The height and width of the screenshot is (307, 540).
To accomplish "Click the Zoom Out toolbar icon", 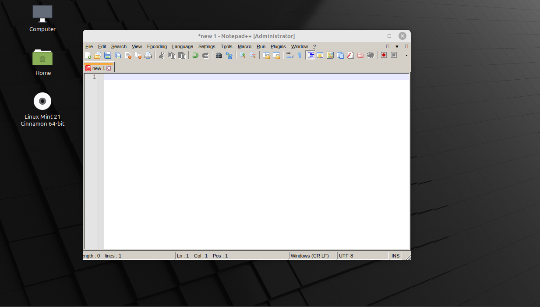I will [x=252, y=55].
